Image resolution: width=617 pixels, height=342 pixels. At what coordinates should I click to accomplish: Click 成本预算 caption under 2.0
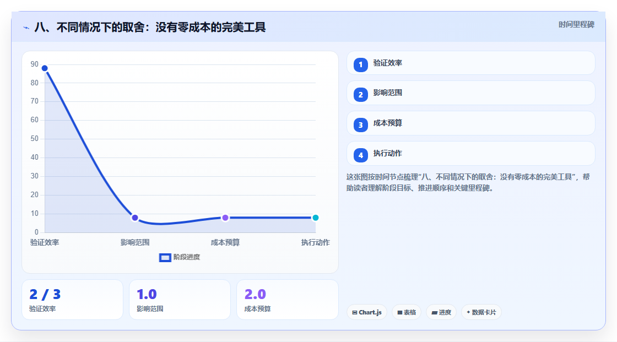pyautogui.click(x=257, y=309)
